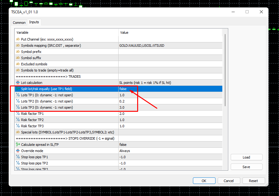Image resolution: width=279 pixels, height=196 pixels.
Task: Close the TSCEA_v1_01 dialog window
Action: click(261, 12)
